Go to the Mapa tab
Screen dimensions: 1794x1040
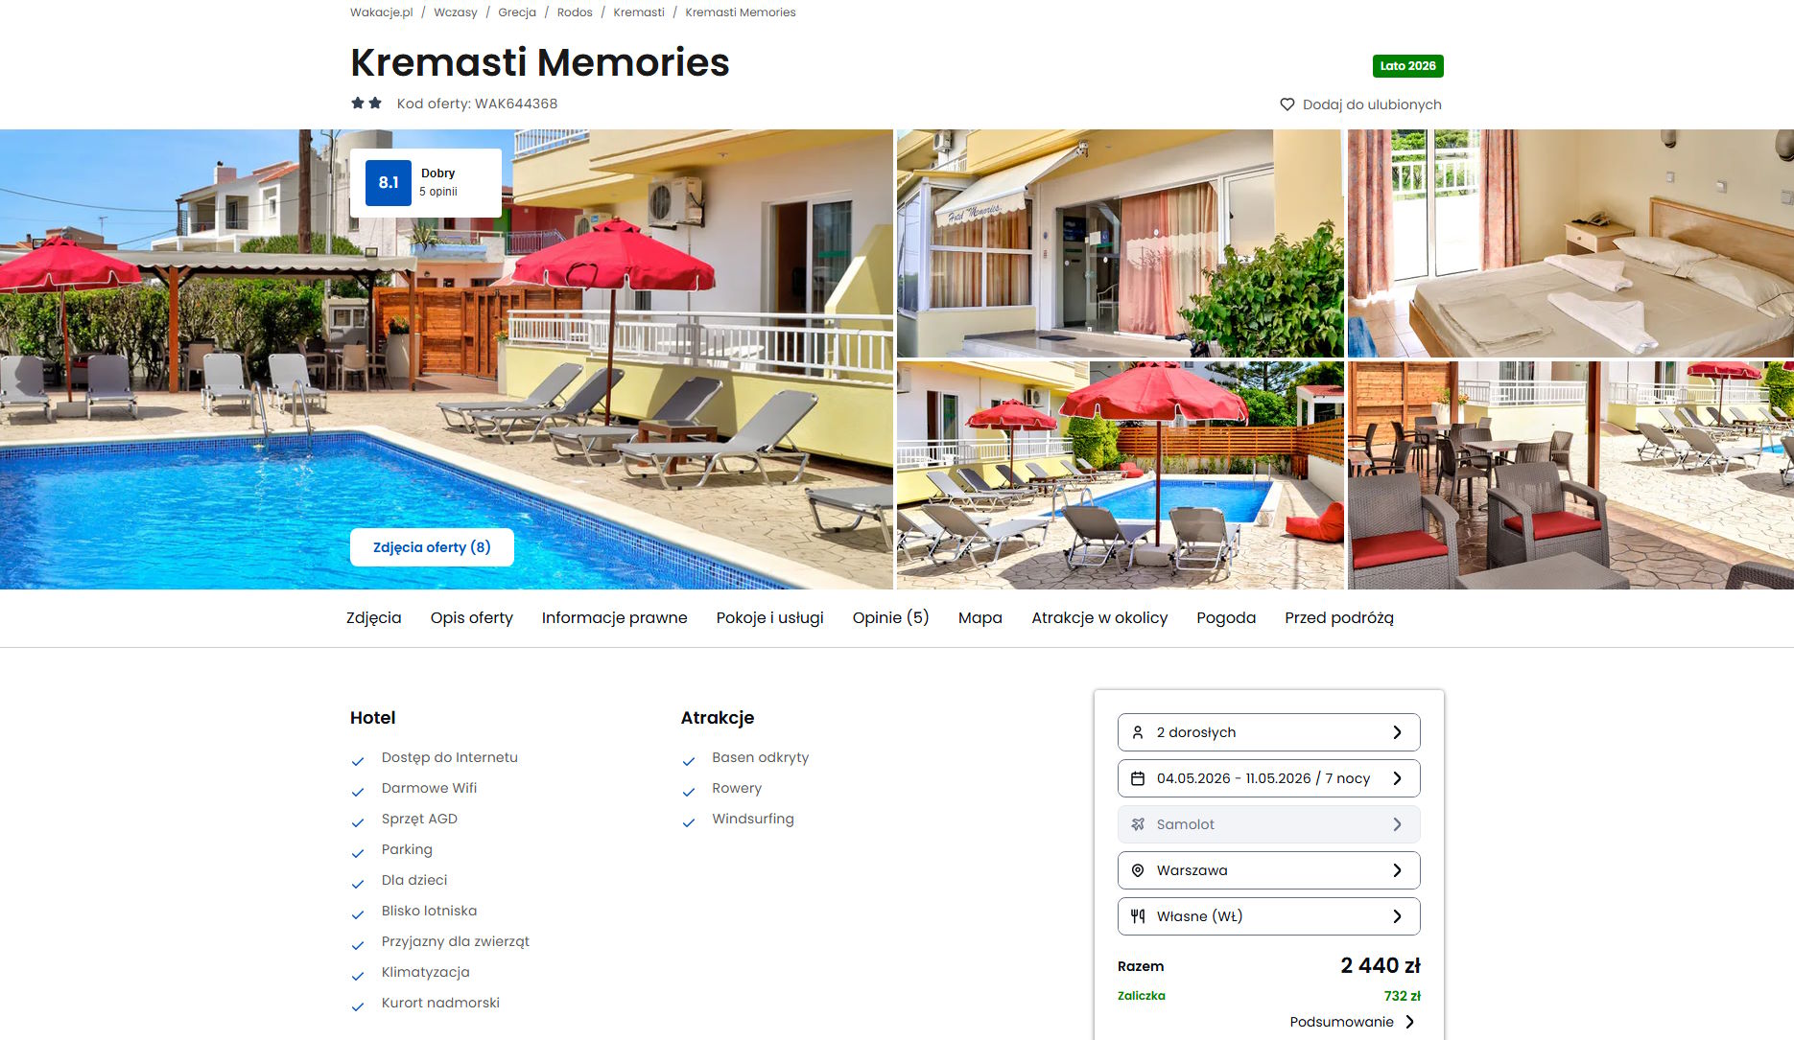click(980, 618)
